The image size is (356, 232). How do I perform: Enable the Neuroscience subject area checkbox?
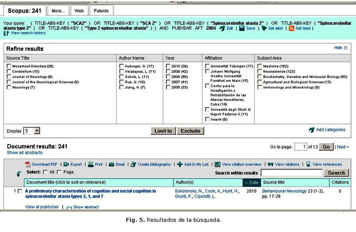pyautogui.click(x=259, y=72)
